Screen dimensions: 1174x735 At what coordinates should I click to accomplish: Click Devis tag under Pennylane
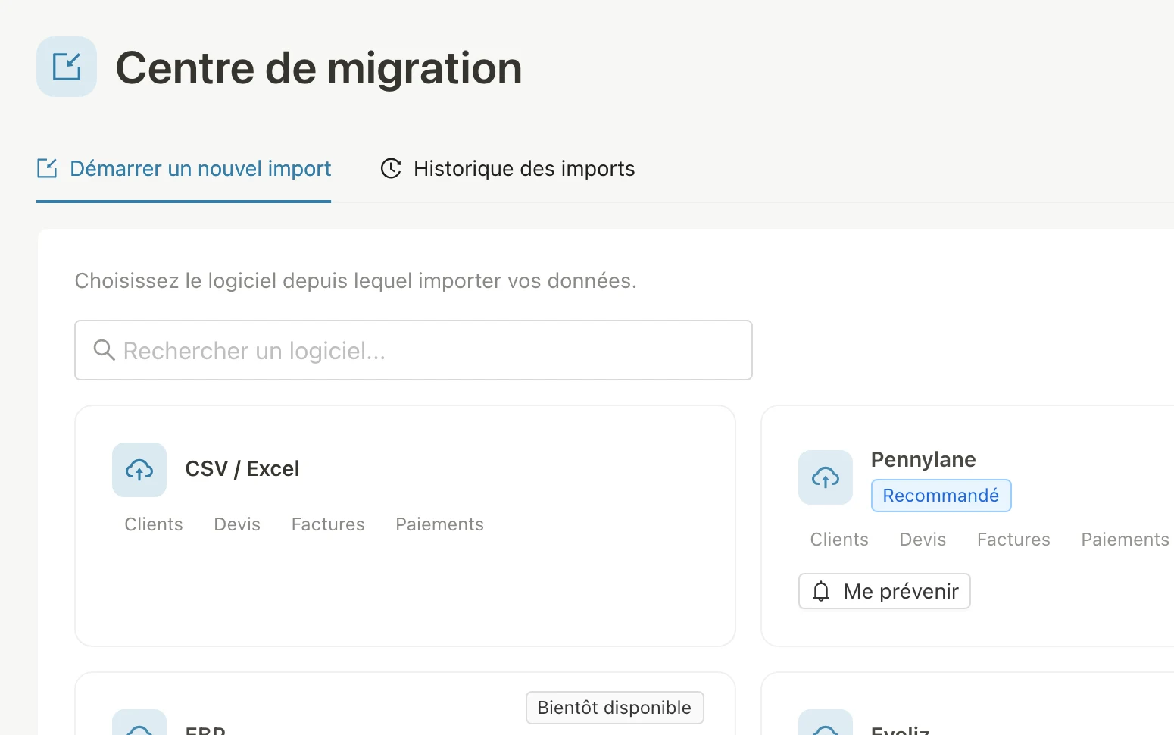point(923,540)
